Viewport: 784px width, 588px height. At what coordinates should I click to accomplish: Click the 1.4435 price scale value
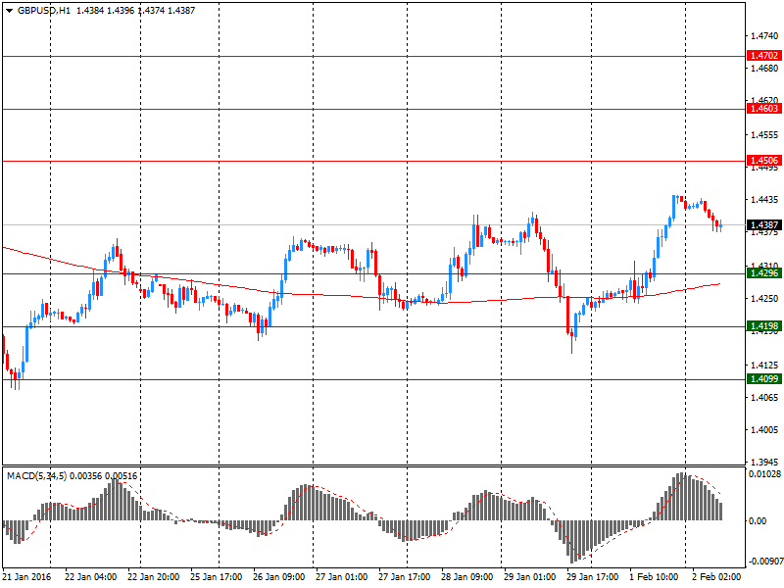click(x=764, y=200)
